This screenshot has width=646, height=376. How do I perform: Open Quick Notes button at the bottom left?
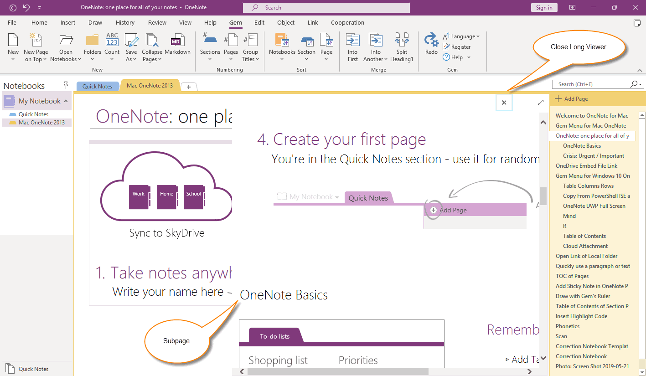[27, 369]
